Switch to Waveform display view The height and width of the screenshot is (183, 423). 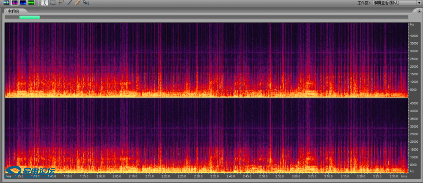pyautogui.click(x=6, y=3)
